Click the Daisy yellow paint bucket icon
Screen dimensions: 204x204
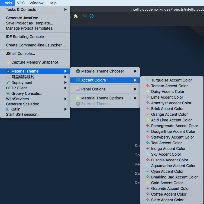pyautogui.click(x=148, y=91)
